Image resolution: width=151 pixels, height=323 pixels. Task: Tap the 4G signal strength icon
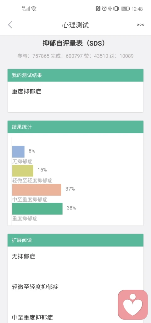[x=26, y=8]
